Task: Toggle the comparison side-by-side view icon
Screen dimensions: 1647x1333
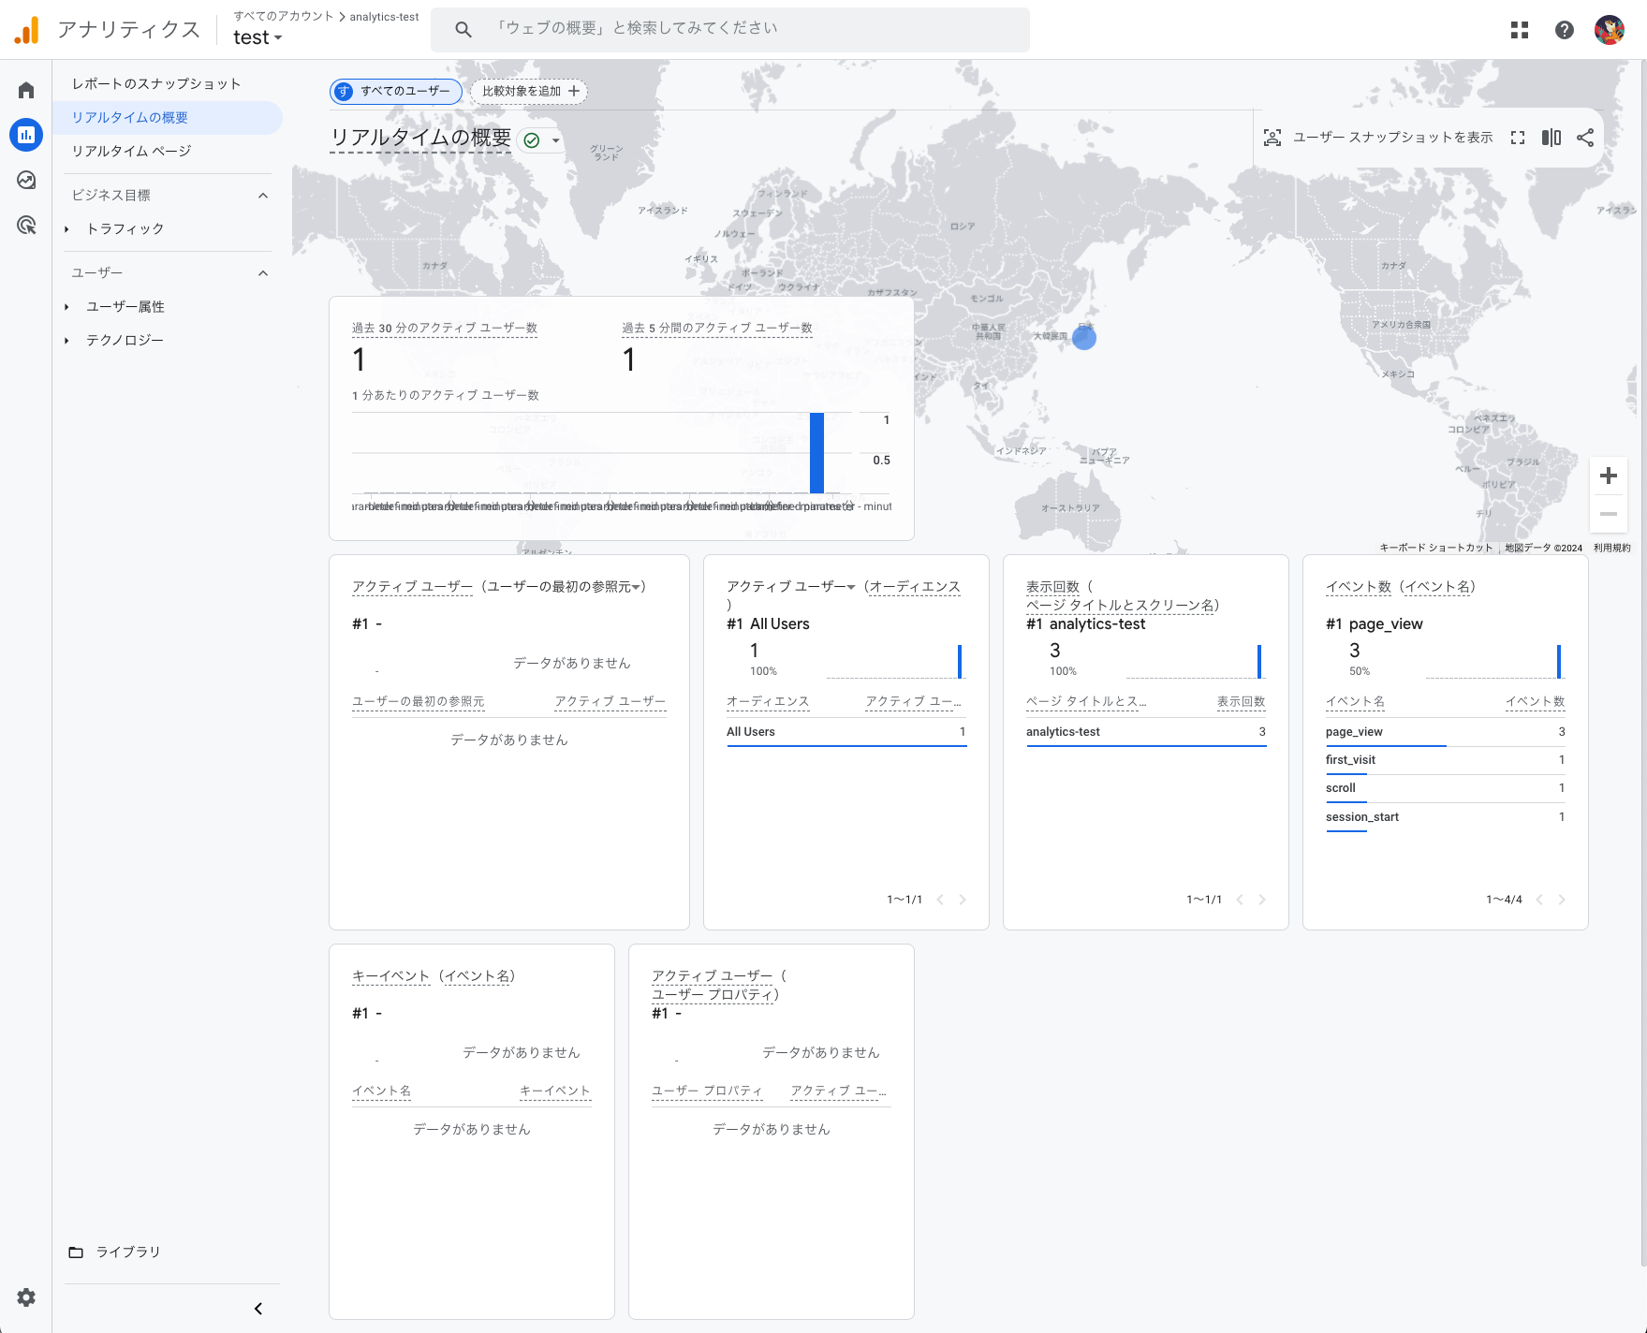Action: click(x=1551, y=137)
